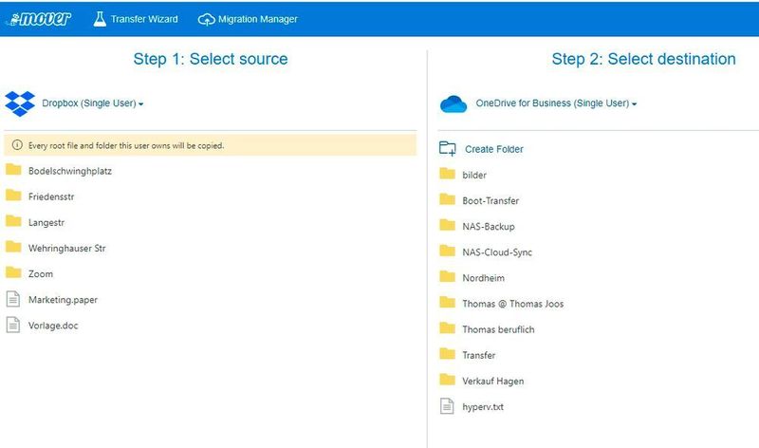This screenshot has height=448, width=759.
Task: Click the Thomas @ Thomas Joos folder icon
Action: click(x=447, y=302)
